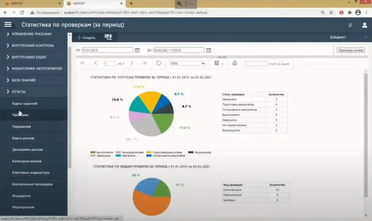Go to first report page
This screenshot has height=221, width=372.
point(82,63)
